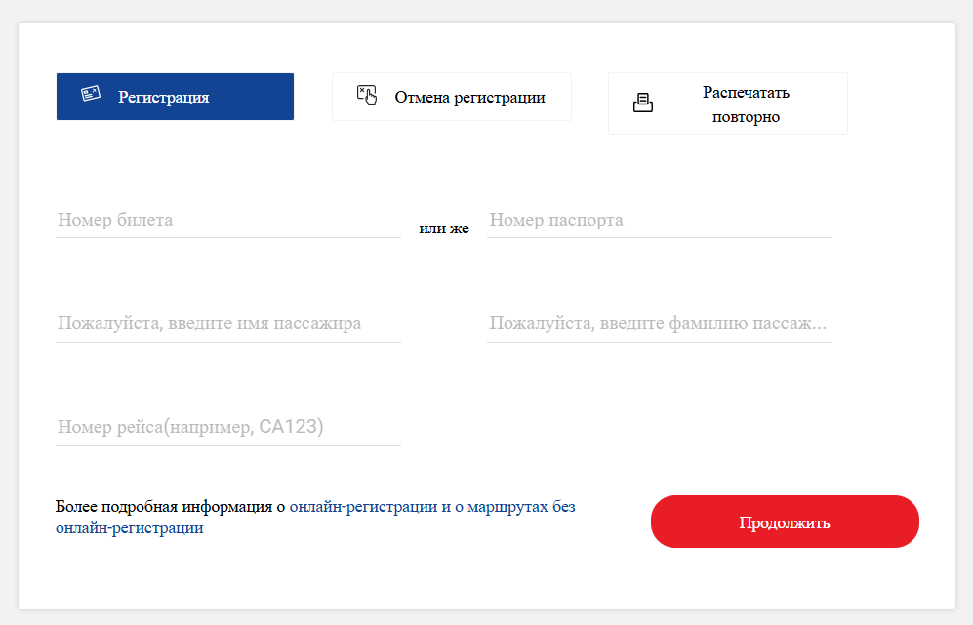The height and width of the screenshot is (625, 973).
Task: Focus the Номер рейса input field
Action: (228, 428)
